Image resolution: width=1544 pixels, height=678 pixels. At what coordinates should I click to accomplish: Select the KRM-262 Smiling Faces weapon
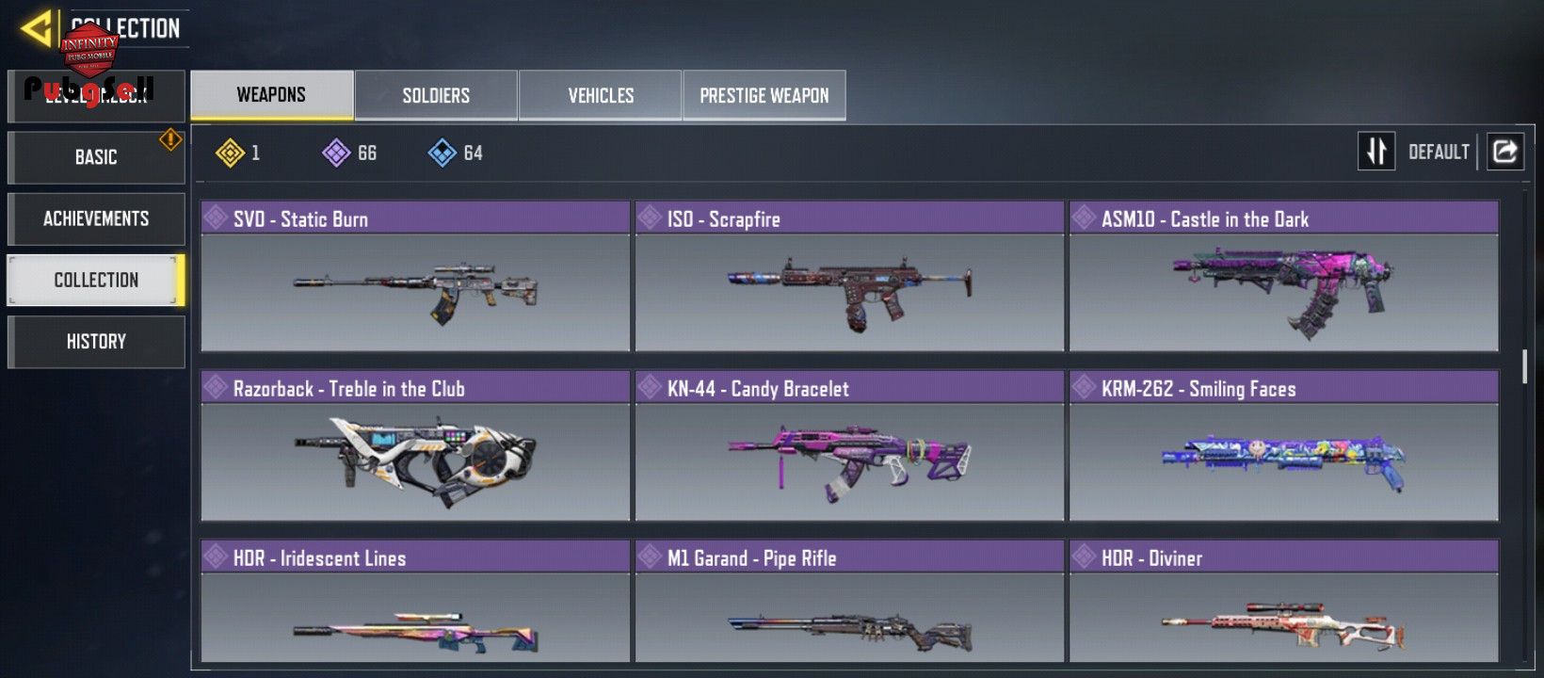tap(1283, 445)
